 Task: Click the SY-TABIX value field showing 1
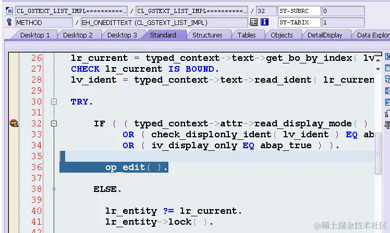click(x=343, y=22)
